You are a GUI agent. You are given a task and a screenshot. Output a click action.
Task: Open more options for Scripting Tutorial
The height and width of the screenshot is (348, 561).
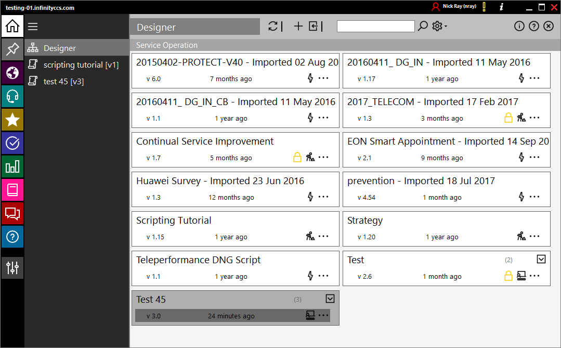323,236
